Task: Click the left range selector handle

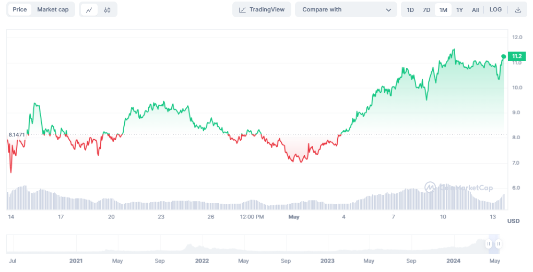Action: click(x=489, y=244)
